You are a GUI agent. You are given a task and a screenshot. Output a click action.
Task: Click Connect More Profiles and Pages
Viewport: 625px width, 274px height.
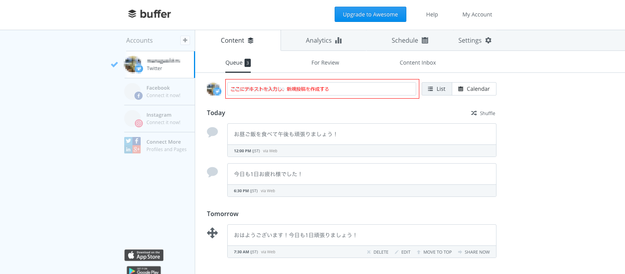pos(167,150)
